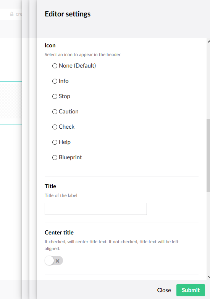The image size is (210, 299).
Task: Choose the Help icon radio button
Action: pos(55,142)
